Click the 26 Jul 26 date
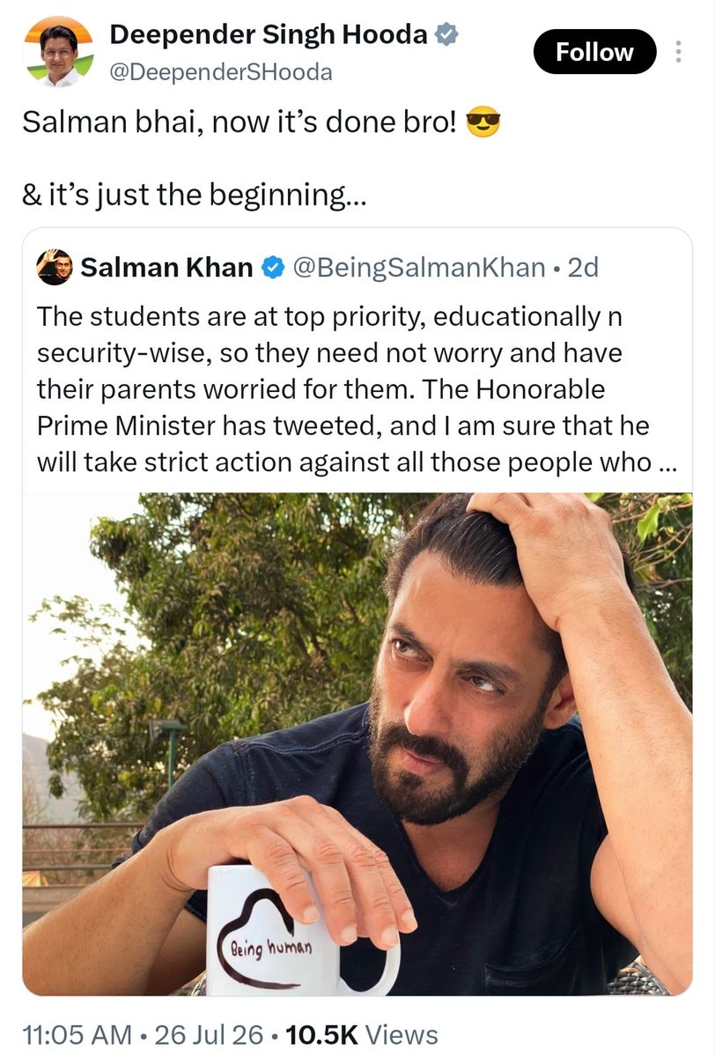Image resolution: width=715 pixels, height=1057 pixels. tap(202, 1035)
